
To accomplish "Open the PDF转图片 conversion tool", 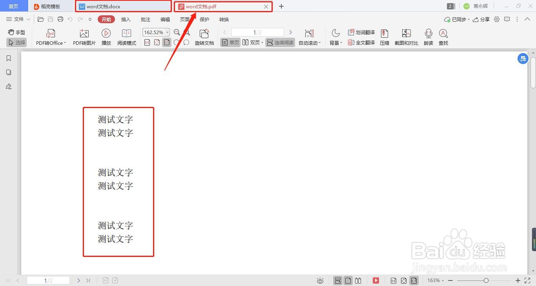I will [84, 37].
